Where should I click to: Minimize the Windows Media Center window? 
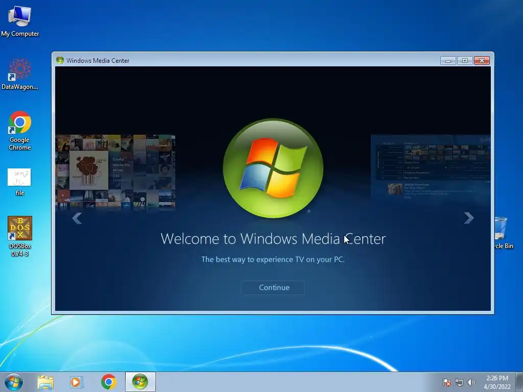pos(448,61)
